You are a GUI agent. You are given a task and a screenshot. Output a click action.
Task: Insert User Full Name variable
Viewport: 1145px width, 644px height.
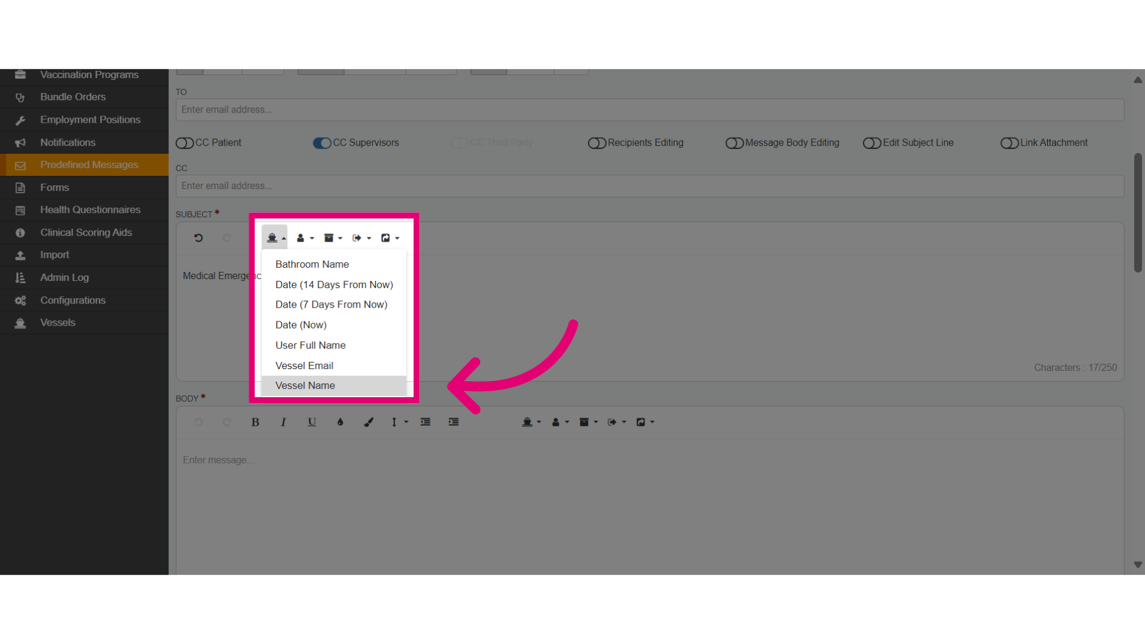[334, 345]
